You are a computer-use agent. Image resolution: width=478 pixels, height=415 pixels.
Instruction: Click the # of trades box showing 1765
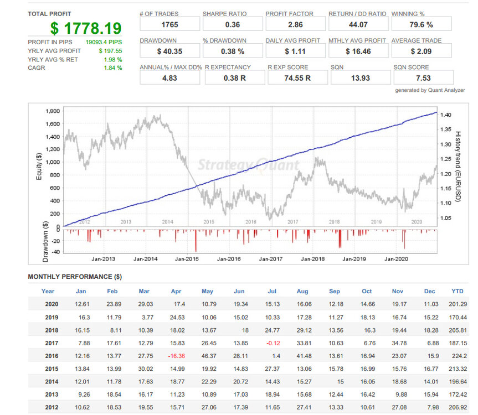click(x=170, y=24)
